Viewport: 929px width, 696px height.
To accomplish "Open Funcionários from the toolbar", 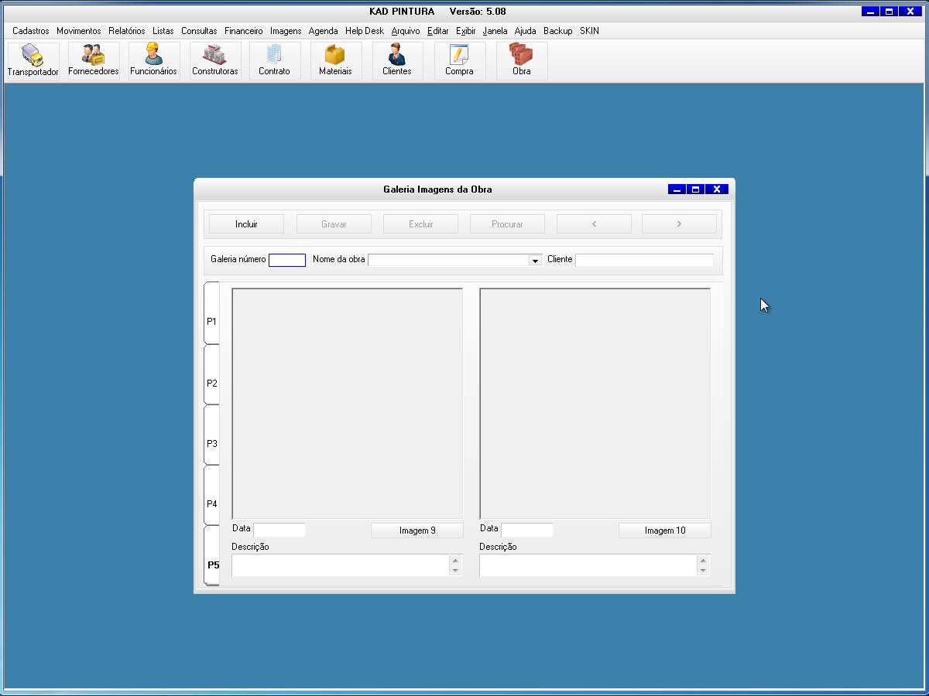I will [153, 60].
